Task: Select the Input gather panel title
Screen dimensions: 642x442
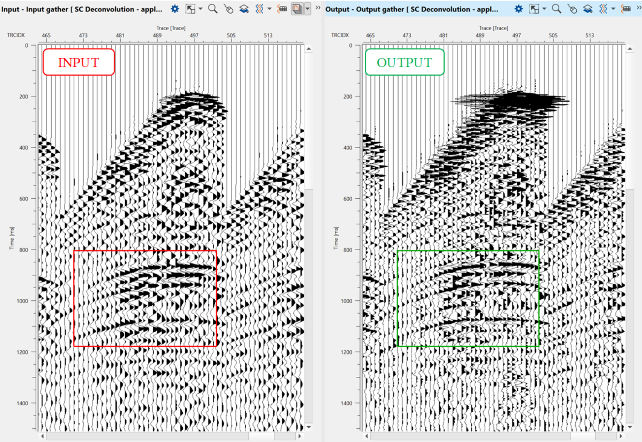Action: pyautogui.click(x=82, y=9)
